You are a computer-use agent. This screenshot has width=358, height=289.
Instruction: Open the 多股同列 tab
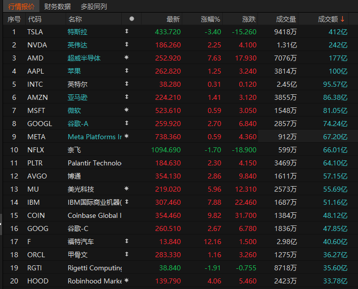coord(94,7)
